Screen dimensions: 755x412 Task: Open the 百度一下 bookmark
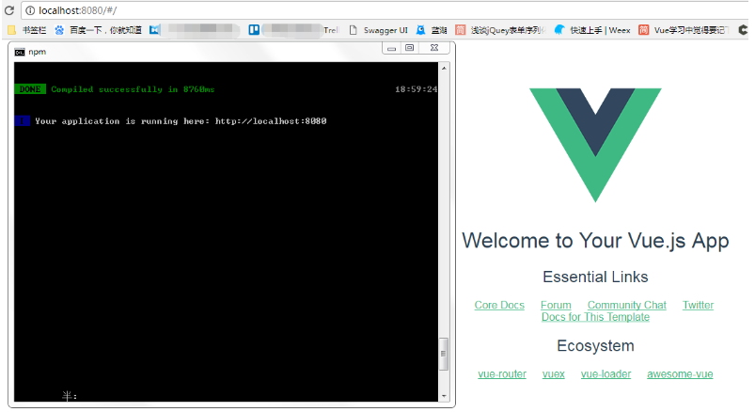coord(98,30)
